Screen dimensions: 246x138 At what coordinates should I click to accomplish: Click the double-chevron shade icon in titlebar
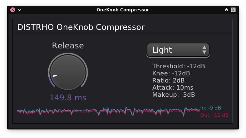click(226, 10)
